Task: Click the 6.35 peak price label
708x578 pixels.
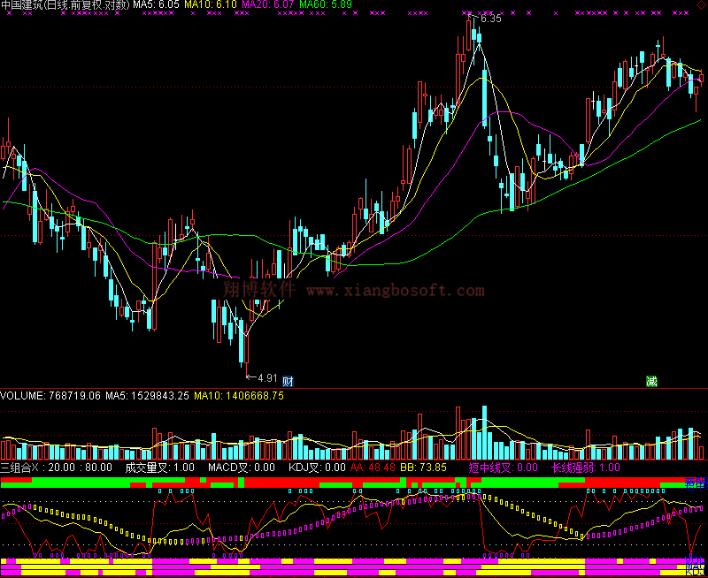Action: click(x=489, y=19)
